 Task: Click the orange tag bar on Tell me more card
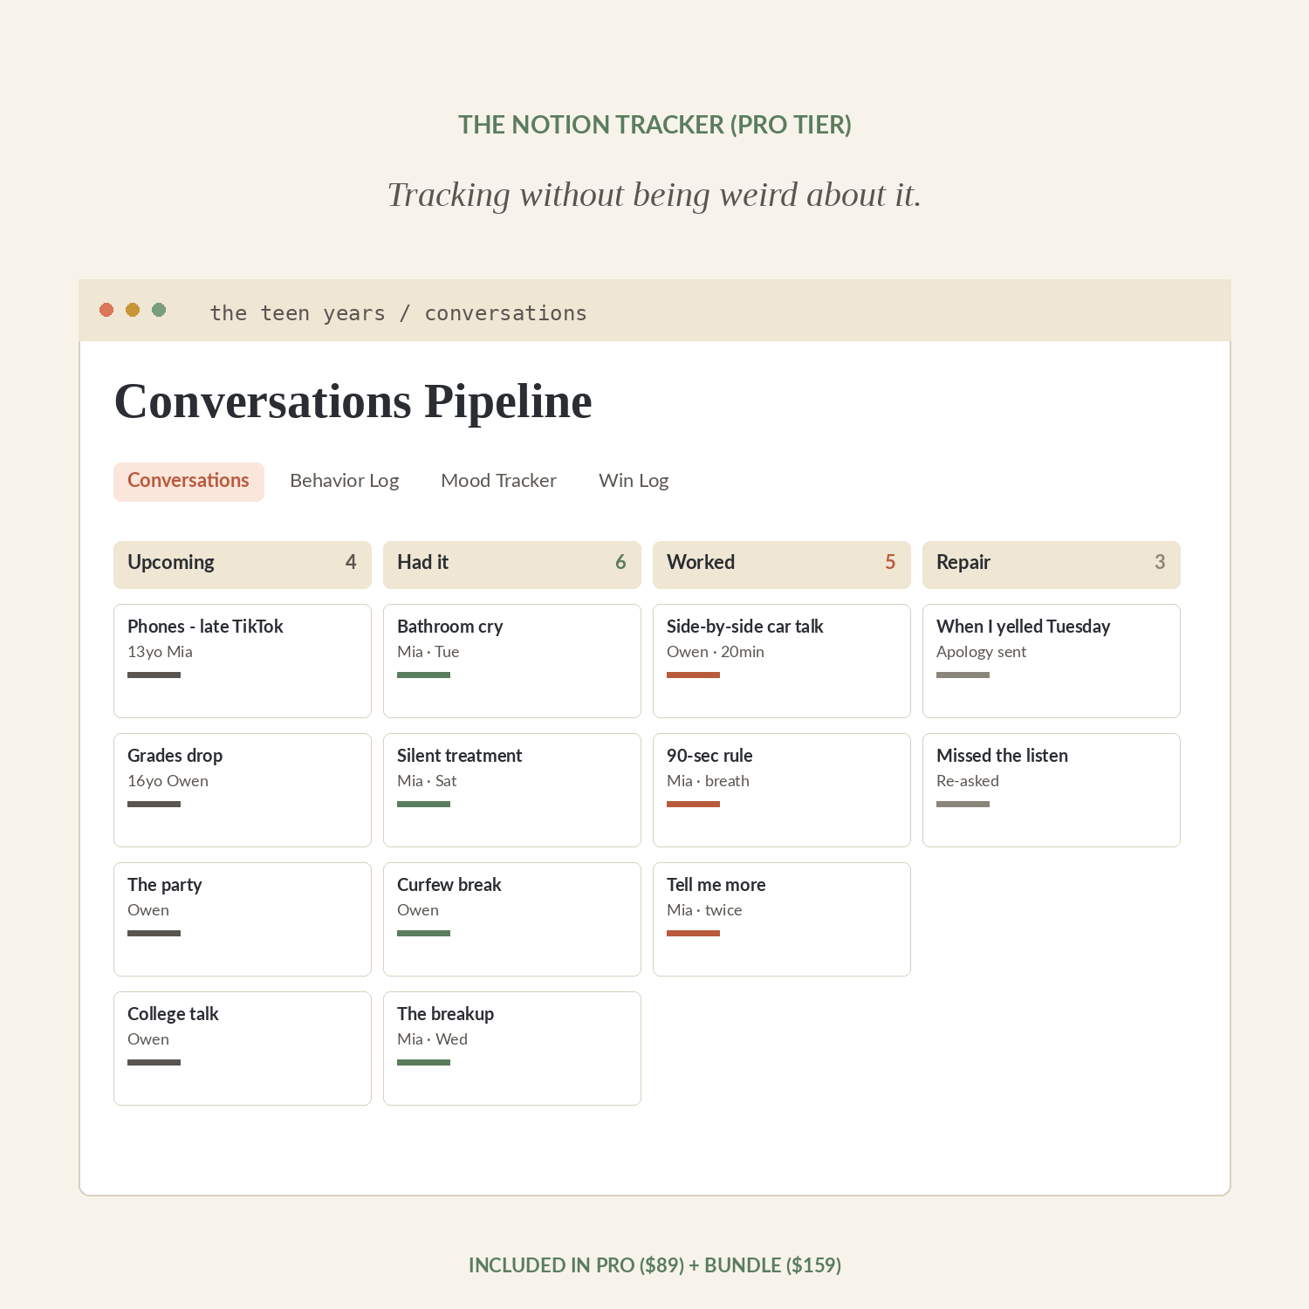click(693, 933)
